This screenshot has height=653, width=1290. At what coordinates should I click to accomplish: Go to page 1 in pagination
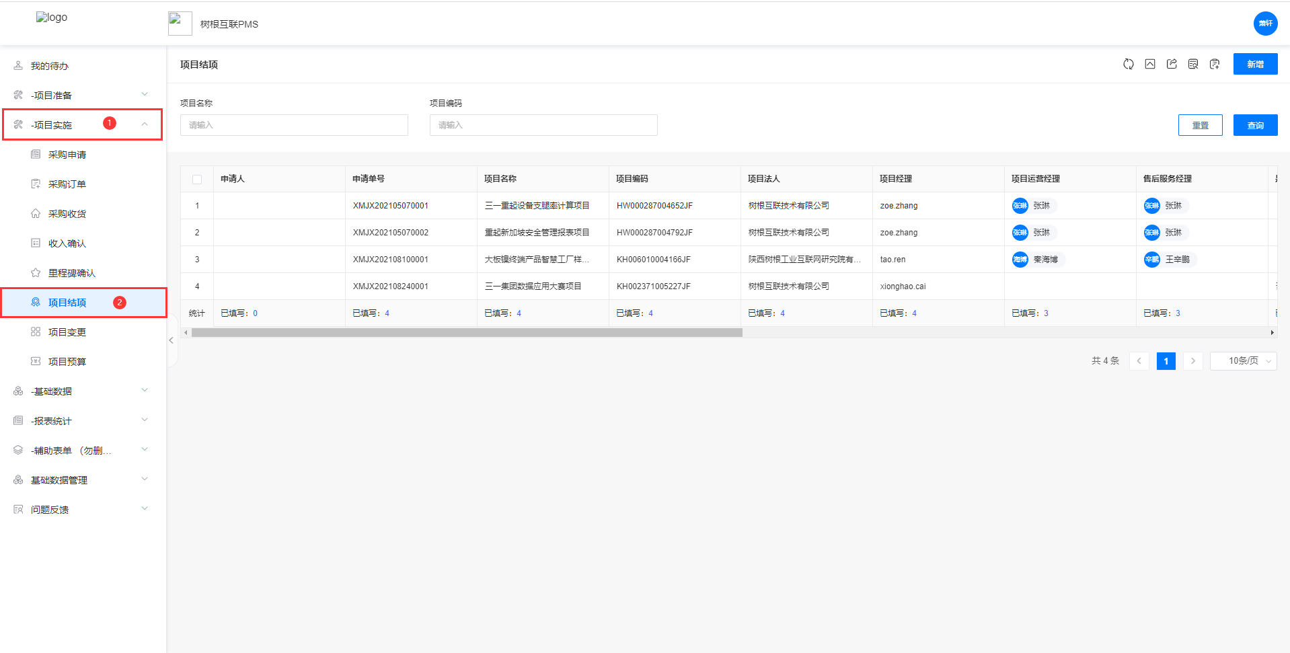click(1166, 361)
